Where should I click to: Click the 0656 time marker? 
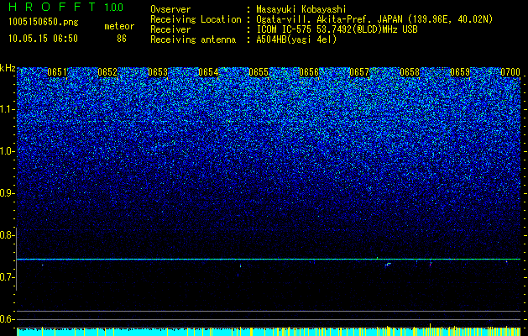point(309,72)
